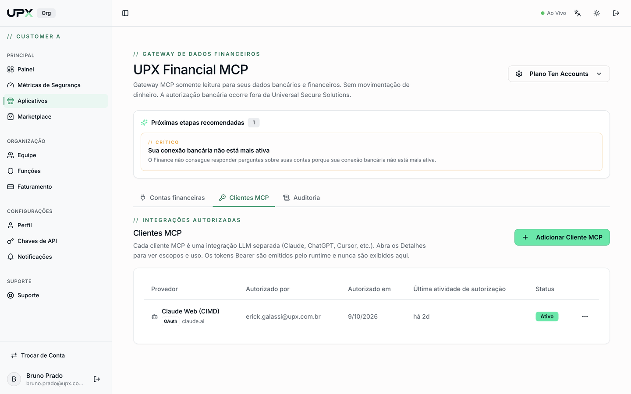Screen dimensions: 631x394
Task: Click the 9/10/2026 date cell
Action: pyautogui.click(x=363, y=317)
